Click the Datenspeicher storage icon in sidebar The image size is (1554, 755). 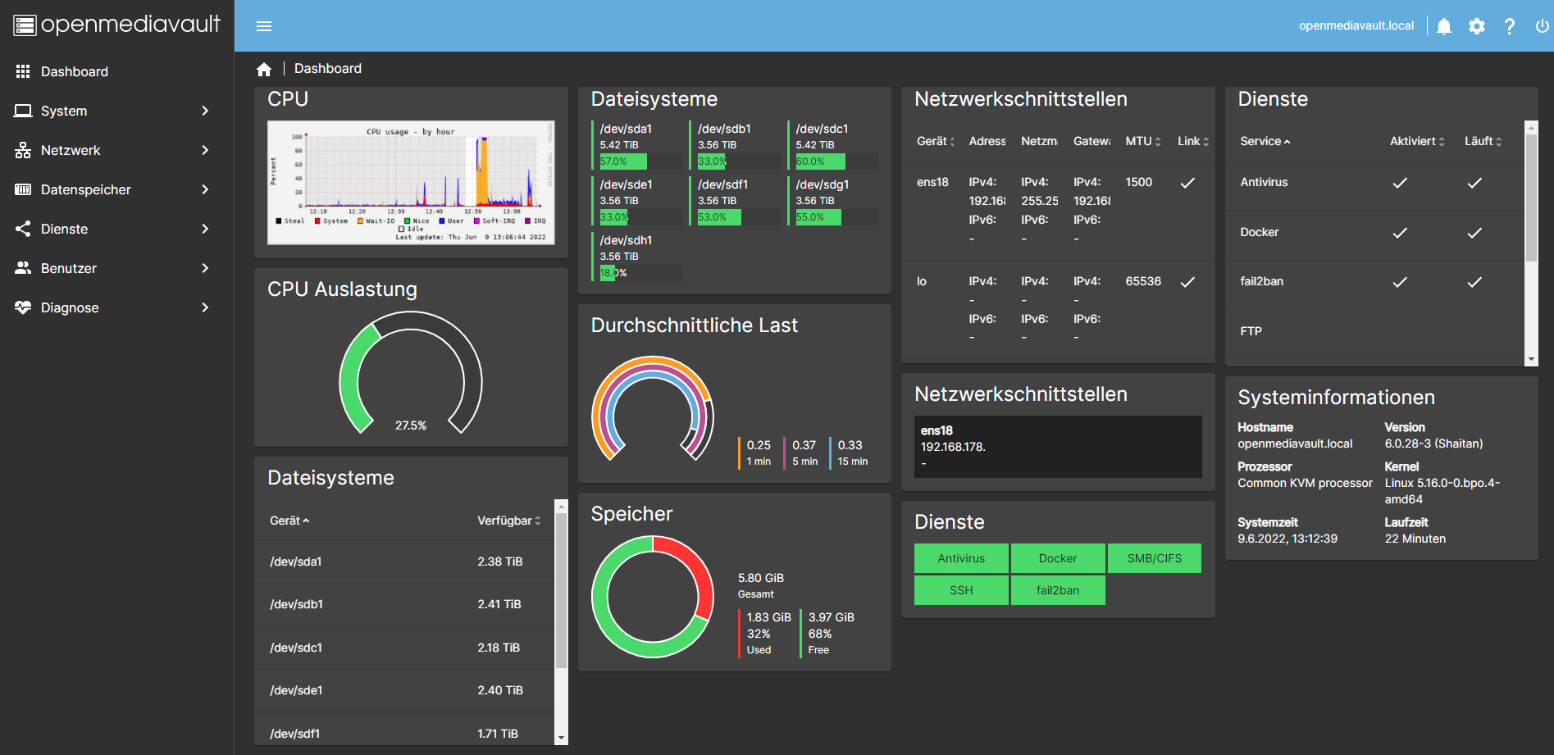pyautogui.click(x=23, y=189)
